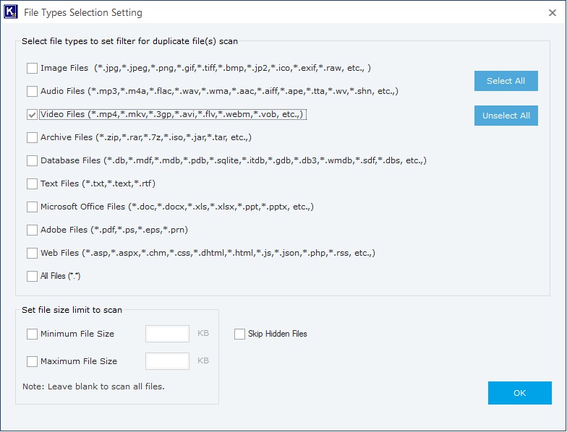Focus the Maximum File Size input box
Screen dimensions: 567x432
tap(167, 361)
